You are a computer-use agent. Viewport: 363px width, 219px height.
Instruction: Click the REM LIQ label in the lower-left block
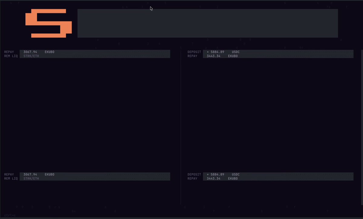(11, 179)
